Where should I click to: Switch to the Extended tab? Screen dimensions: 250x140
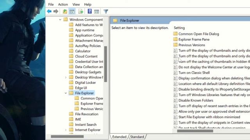119,136
